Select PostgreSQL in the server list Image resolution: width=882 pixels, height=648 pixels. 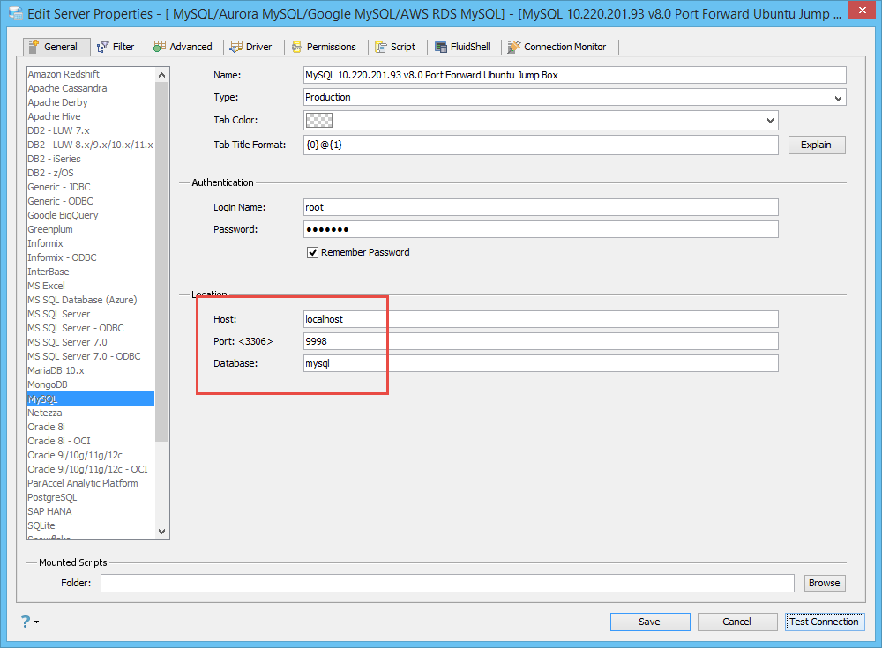coord(52,497)
